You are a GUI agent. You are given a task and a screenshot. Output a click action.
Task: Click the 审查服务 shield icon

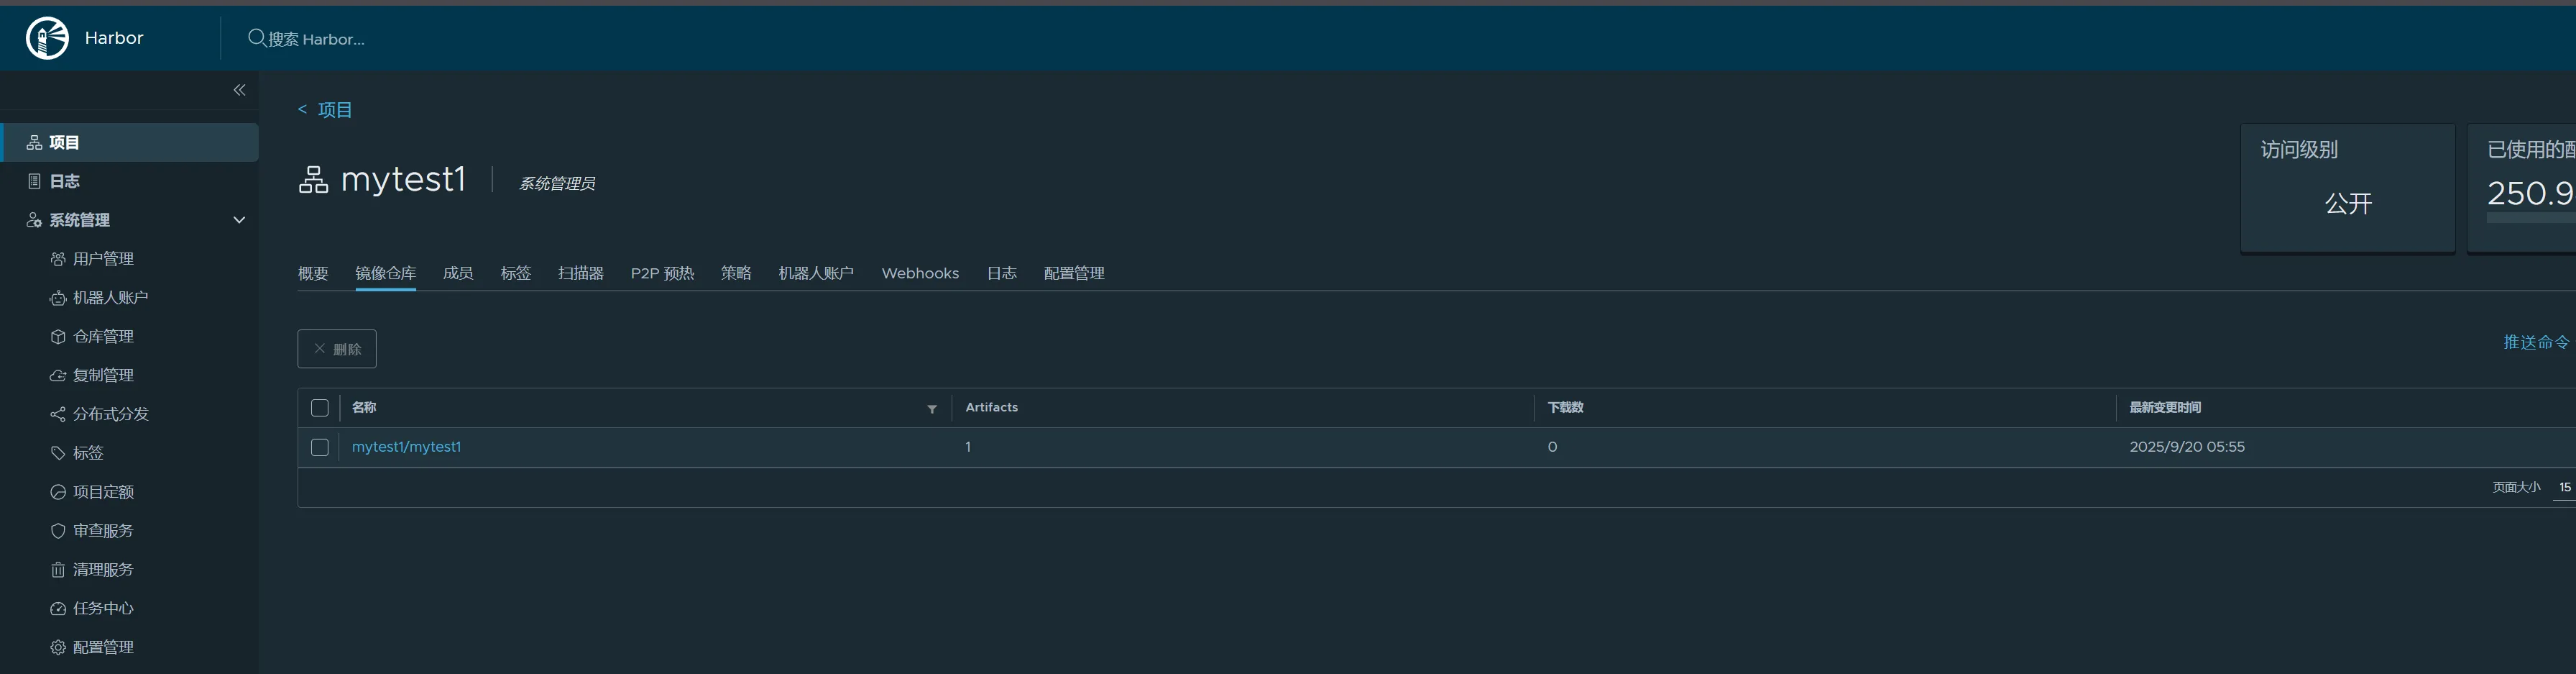[x=58, y=531]
